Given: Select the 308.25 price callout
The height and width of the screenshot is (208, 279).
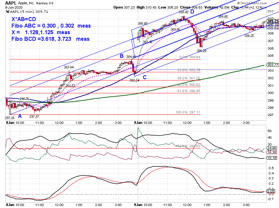Looking at the screenshot, I should 249,35.
